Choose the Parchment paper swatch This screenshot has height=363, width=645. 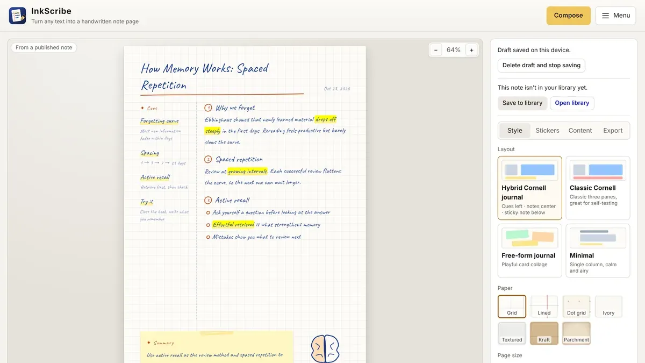coord(576,333)
